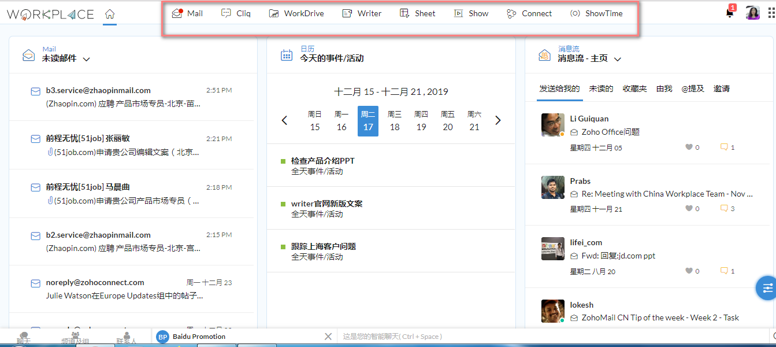Go to previous week in calendar
The image size is (776, 347).
click(x=284, y=121)
